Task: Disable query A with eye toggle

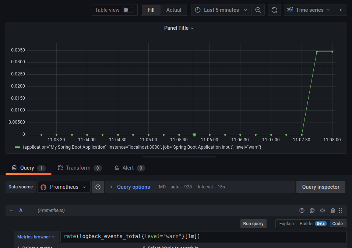Action: pyautogui.click(x=322, y=210)
